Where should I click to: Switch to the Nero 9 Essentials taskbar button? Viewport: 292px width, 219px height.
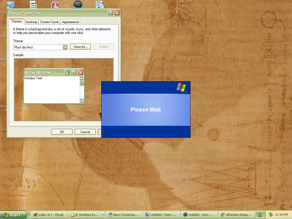coord(124,215)
